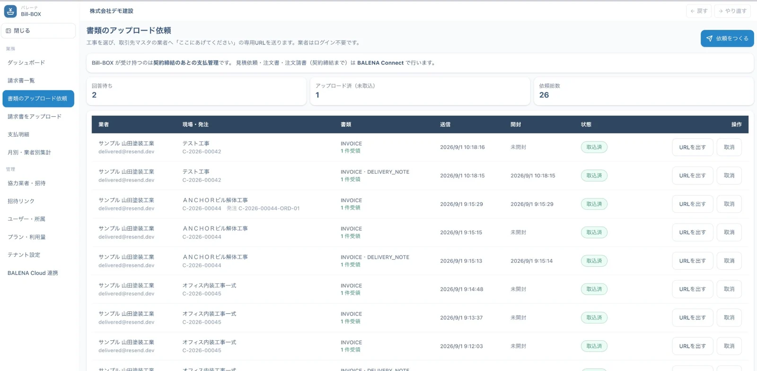Click the 開封 column header
This screenshot has height=371, width=757.
[516, 124]
